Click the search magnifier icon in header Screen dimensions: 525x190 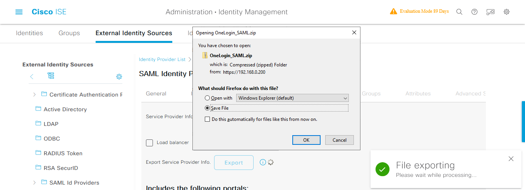coord(459,12)
